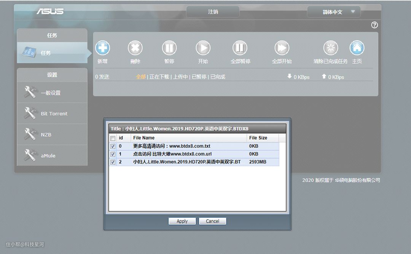The height and width of the screenshot is (254, 411).
Task: Click the 新增 (Add) plus icon
Action: pyautogui.click(x=102, y=48)
